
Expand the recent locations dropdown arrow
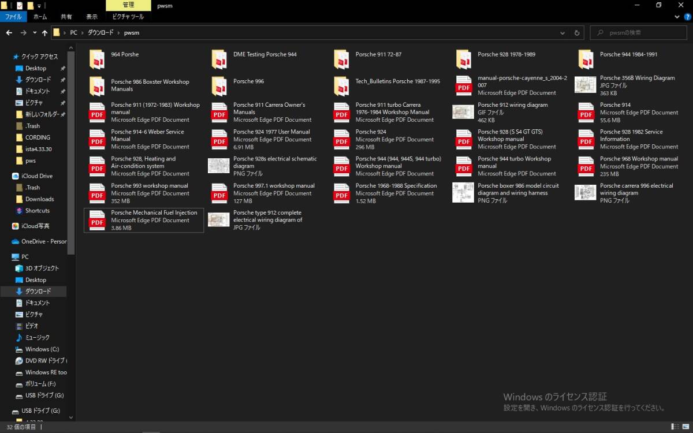[x=35, y=33]
